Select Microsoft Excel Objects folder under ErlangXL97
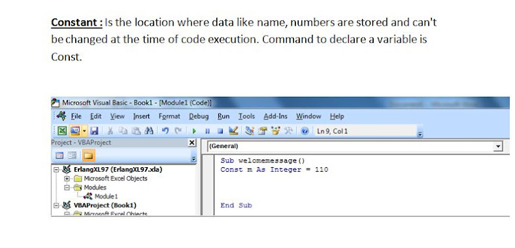 tap(115, 178)
